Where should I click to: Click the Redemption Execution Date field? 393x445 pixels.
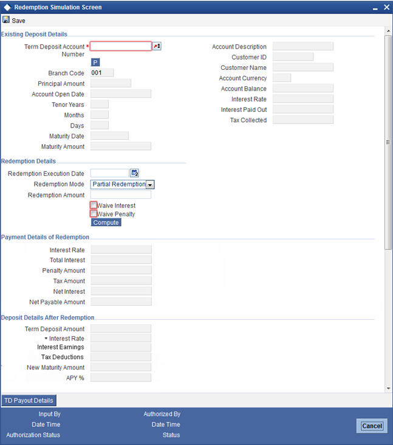tap(109, 173)
